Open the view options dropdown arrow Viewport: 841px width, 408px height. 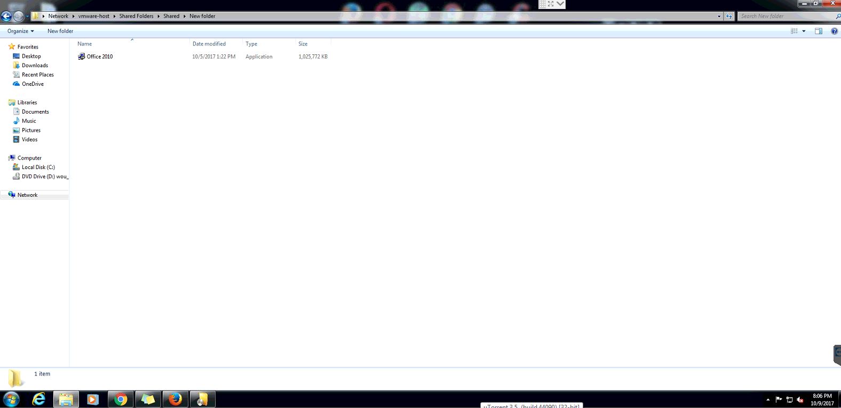pyautogui.click(x=804, y=31)
